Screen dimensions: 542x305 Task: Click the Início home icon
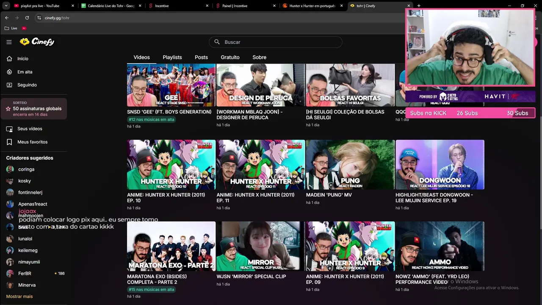[9, 58]
